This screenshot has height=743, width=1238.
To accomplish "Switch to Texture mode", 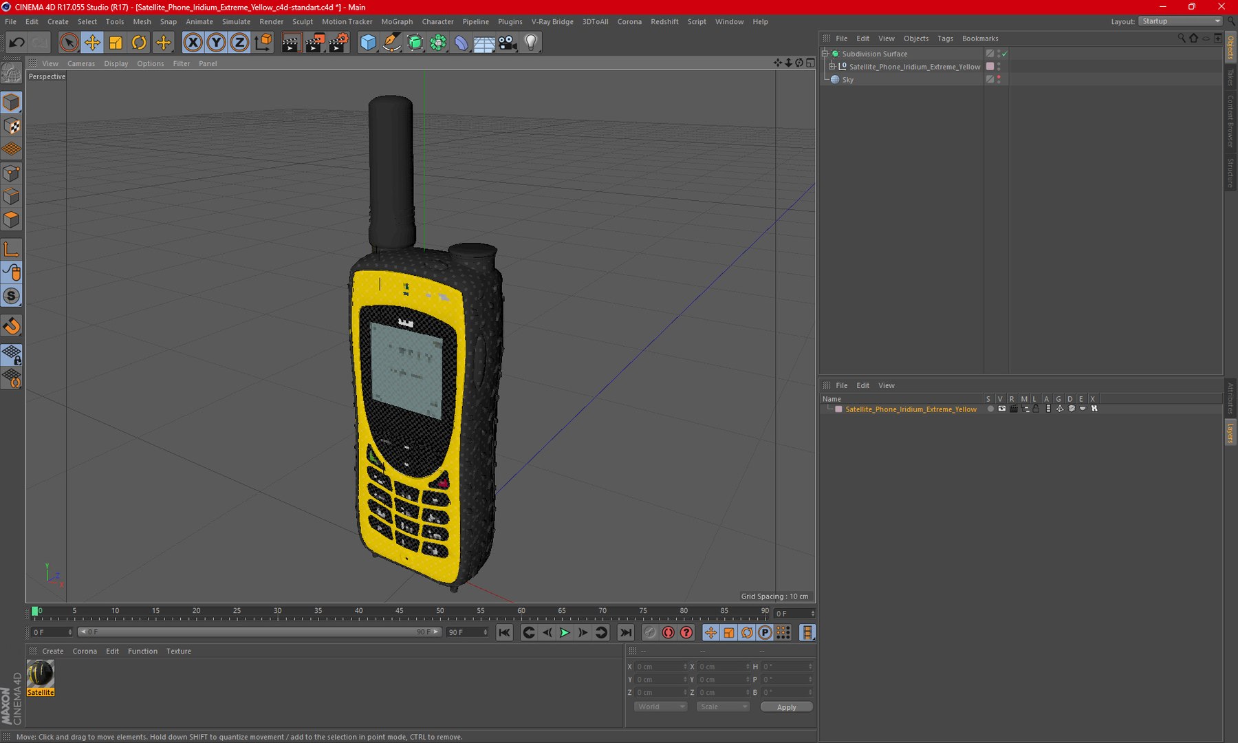I will [x=12, y=126].
